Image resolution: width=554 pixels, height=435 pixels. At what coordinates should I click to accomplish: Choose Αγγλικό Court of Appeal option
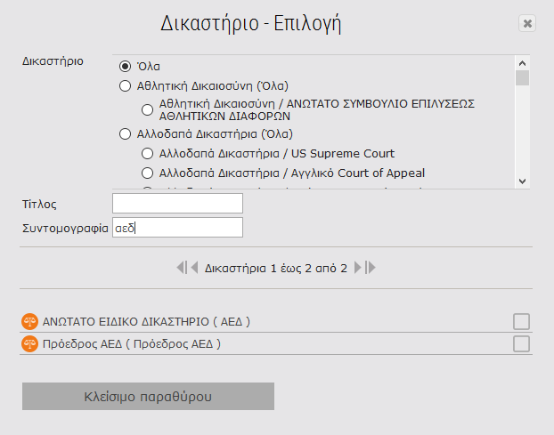148,173
